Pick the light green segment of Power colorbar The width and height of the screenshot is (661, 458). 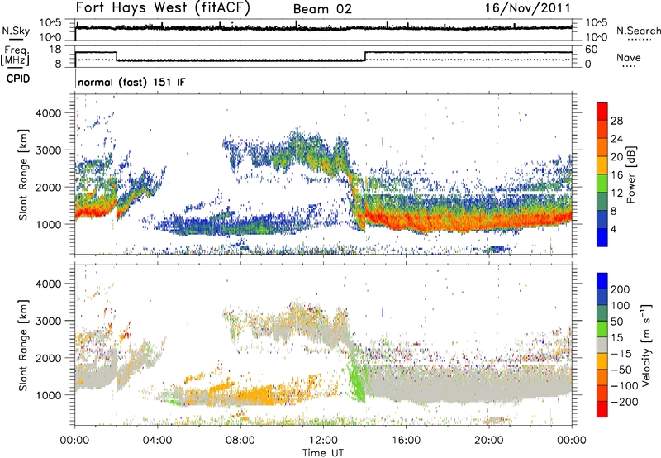(602, 184)
